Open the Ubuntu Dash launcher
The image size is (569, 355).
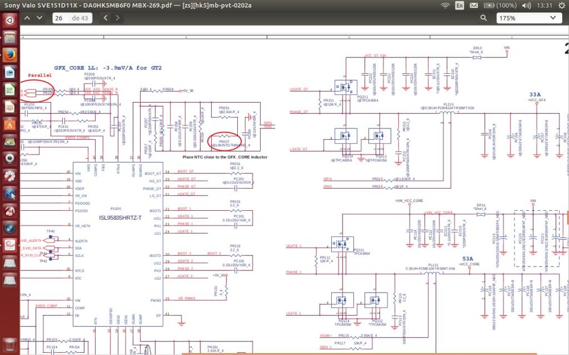[10, 22]
